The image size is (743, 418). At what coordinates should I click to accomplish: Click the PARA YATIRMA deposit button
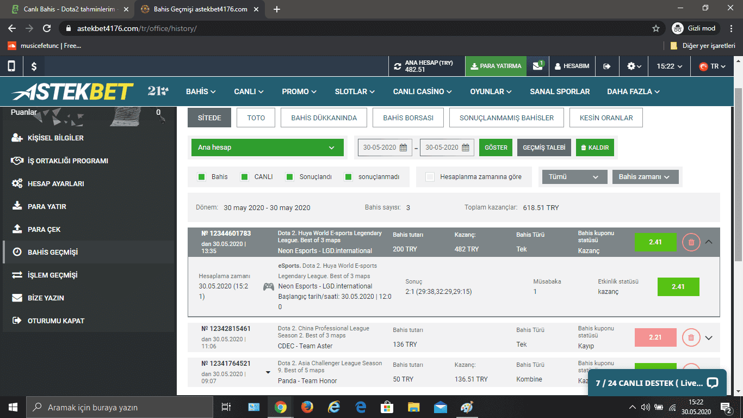tap(496, 66)
